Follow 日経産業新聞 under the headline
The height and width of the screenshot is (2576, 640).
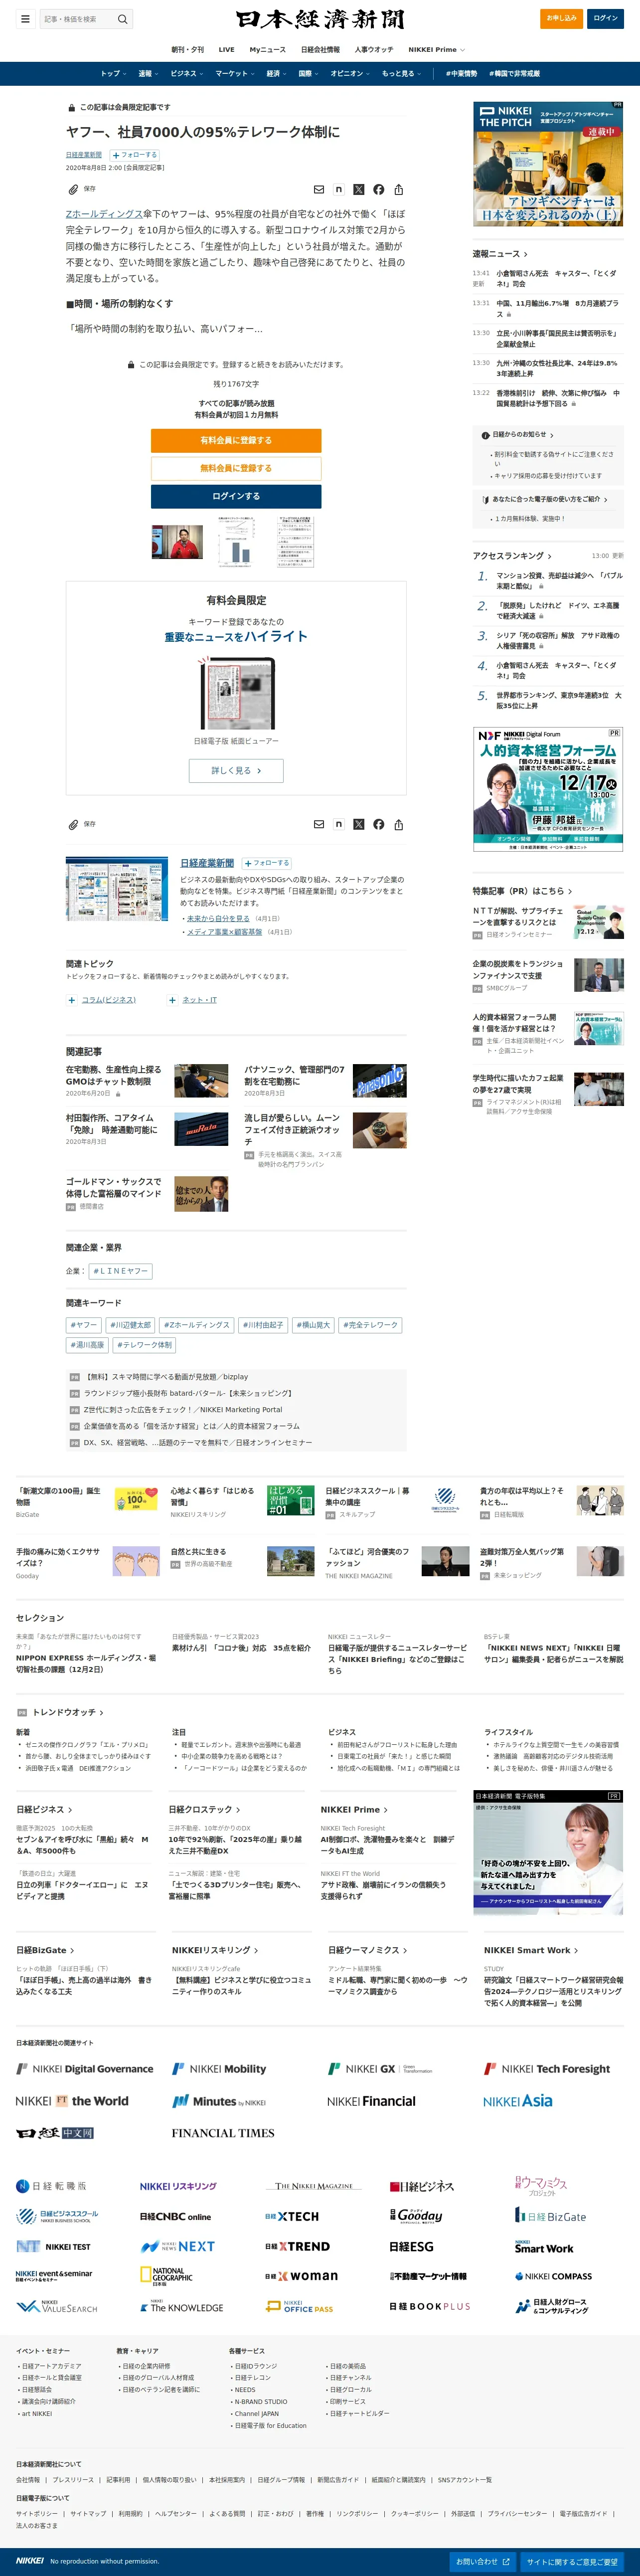point(135,155)
